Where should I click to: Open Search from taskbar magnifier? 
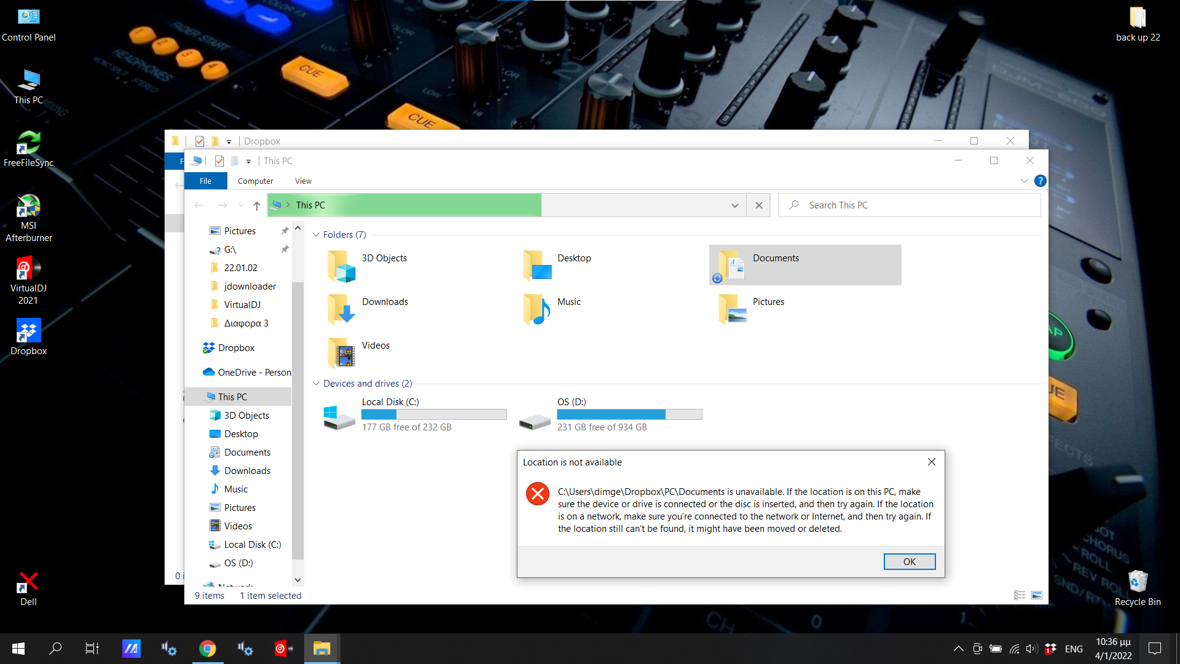coord(55,649)
